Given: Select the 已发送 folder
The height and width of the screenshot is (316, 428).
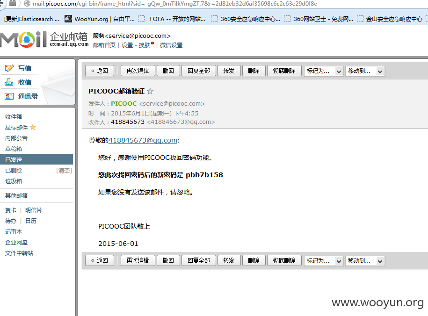Looking at the screenshot, I should pos(36,160).
